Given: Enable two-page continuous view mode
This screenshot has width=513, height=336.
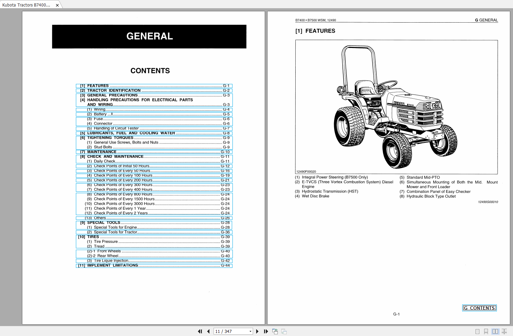Looking at the screenshot, I should click(504, 331).
